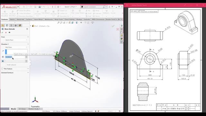The height and width of the screenshot is (116, 206).
Task: Toggle the Draft outward checkbox
Action: point(6,65)
